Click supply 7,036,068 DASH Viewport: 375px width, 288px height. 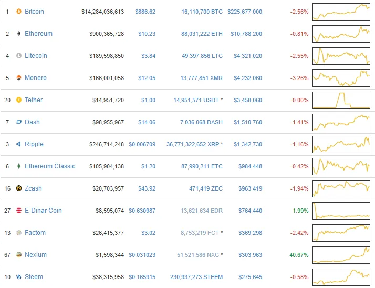click(201, 122)
